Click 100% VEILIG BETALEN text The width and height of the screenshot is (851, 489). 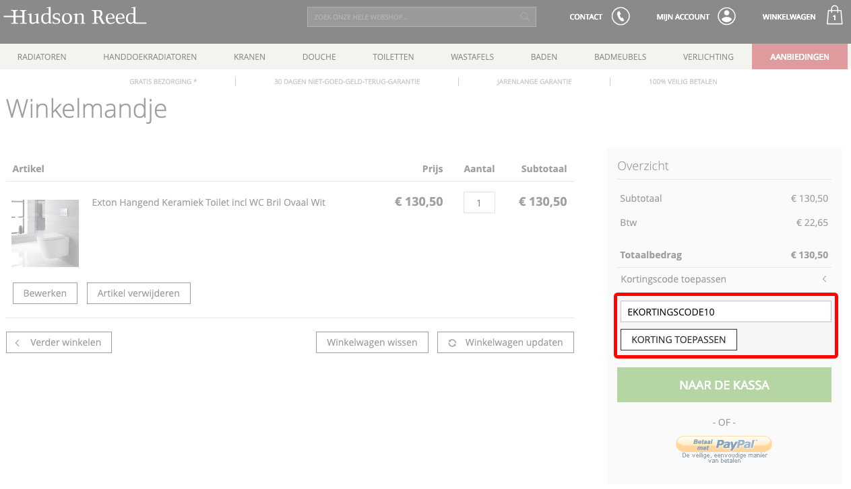[x=683, y=81]
